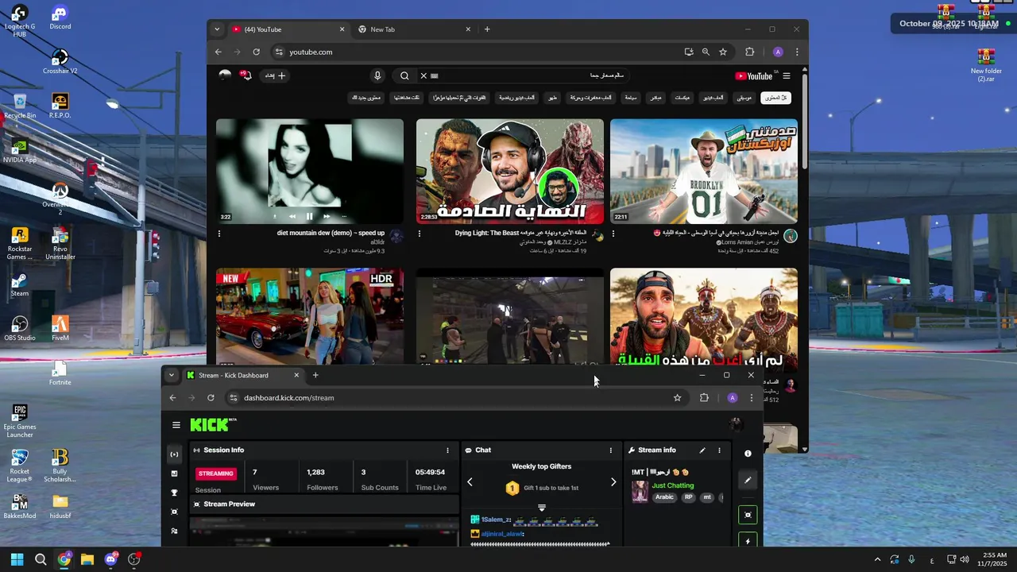Open tab search dropdown in YouTube window
This screenshot has height=572, width=1017.
pos(217,29)
